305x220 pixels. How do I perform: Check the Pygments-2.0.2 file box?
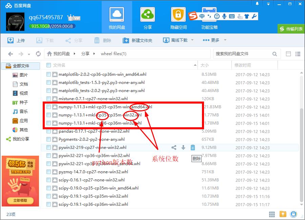(48, 139)
